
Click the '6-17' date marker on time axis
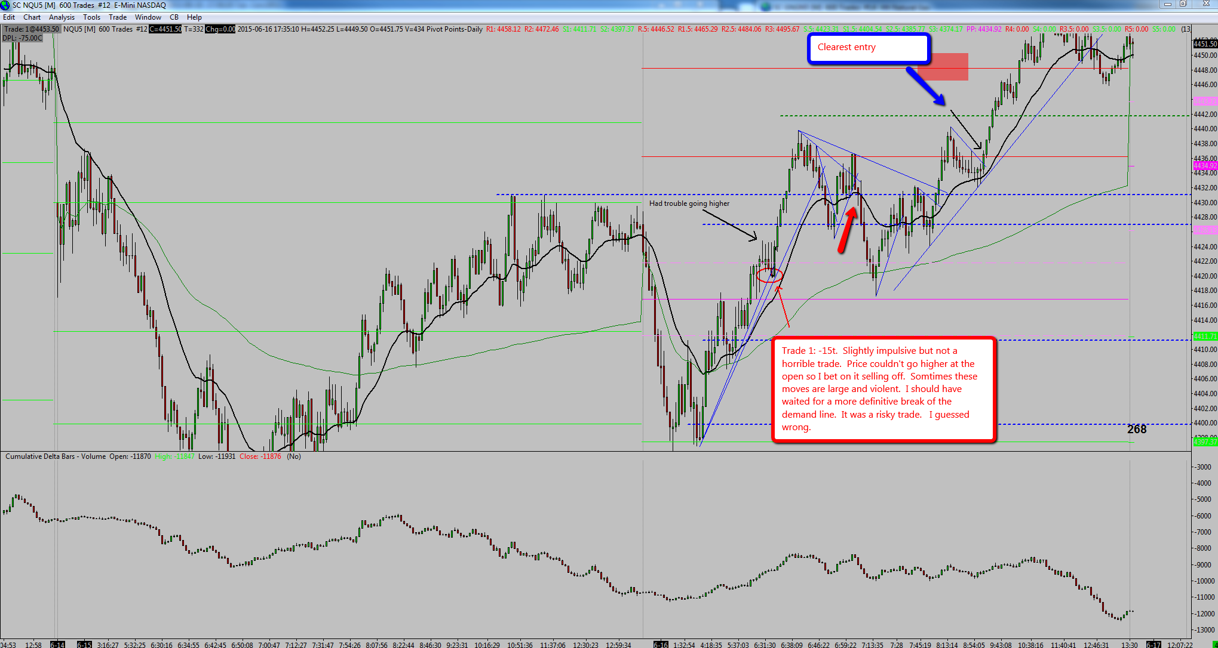coord(1153,644)
